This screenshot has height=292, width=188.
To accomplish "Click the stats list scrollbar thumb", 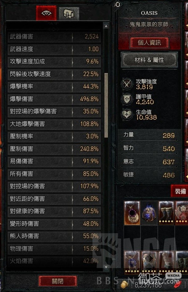I will coord(106,105).
